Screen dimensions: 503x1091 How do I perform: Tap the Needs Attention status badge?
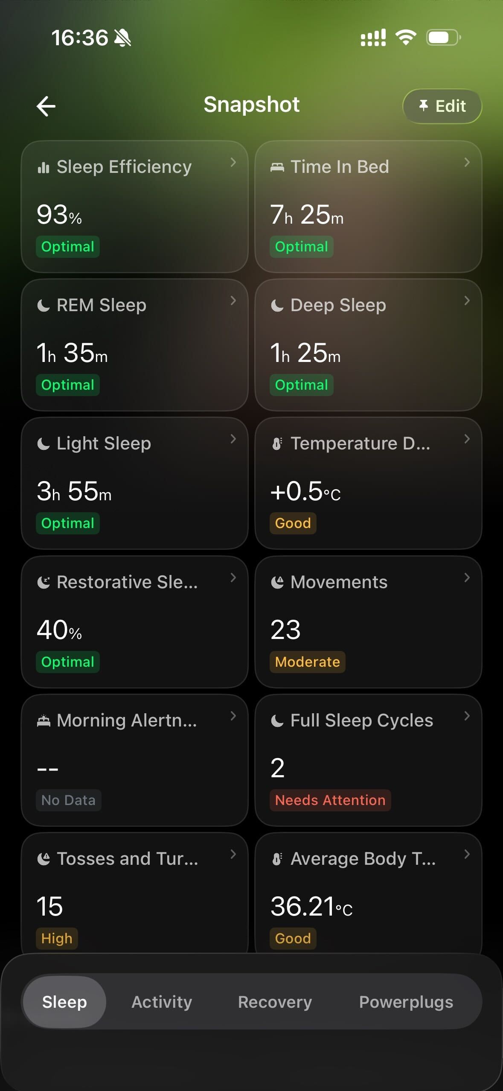[x=330, y=800]
